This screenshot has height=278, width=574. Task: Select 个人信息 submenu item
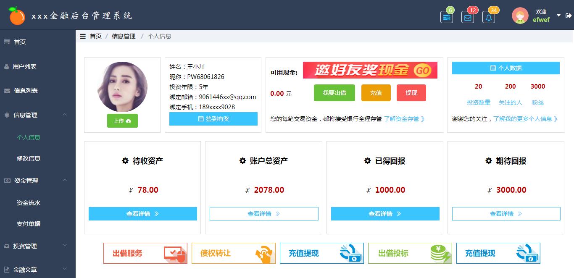(29, 137)
